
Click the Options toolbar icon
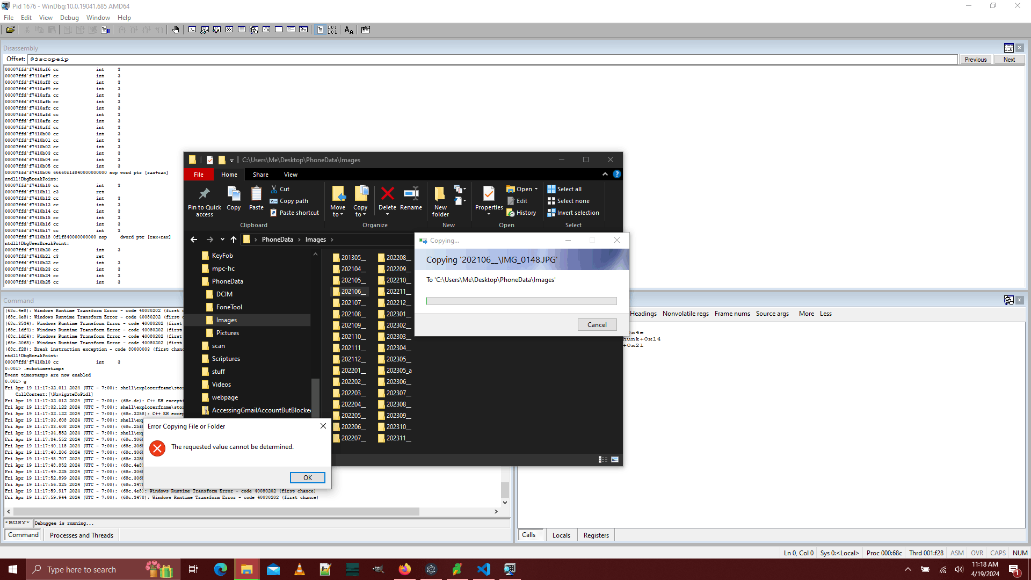point(366,30)
